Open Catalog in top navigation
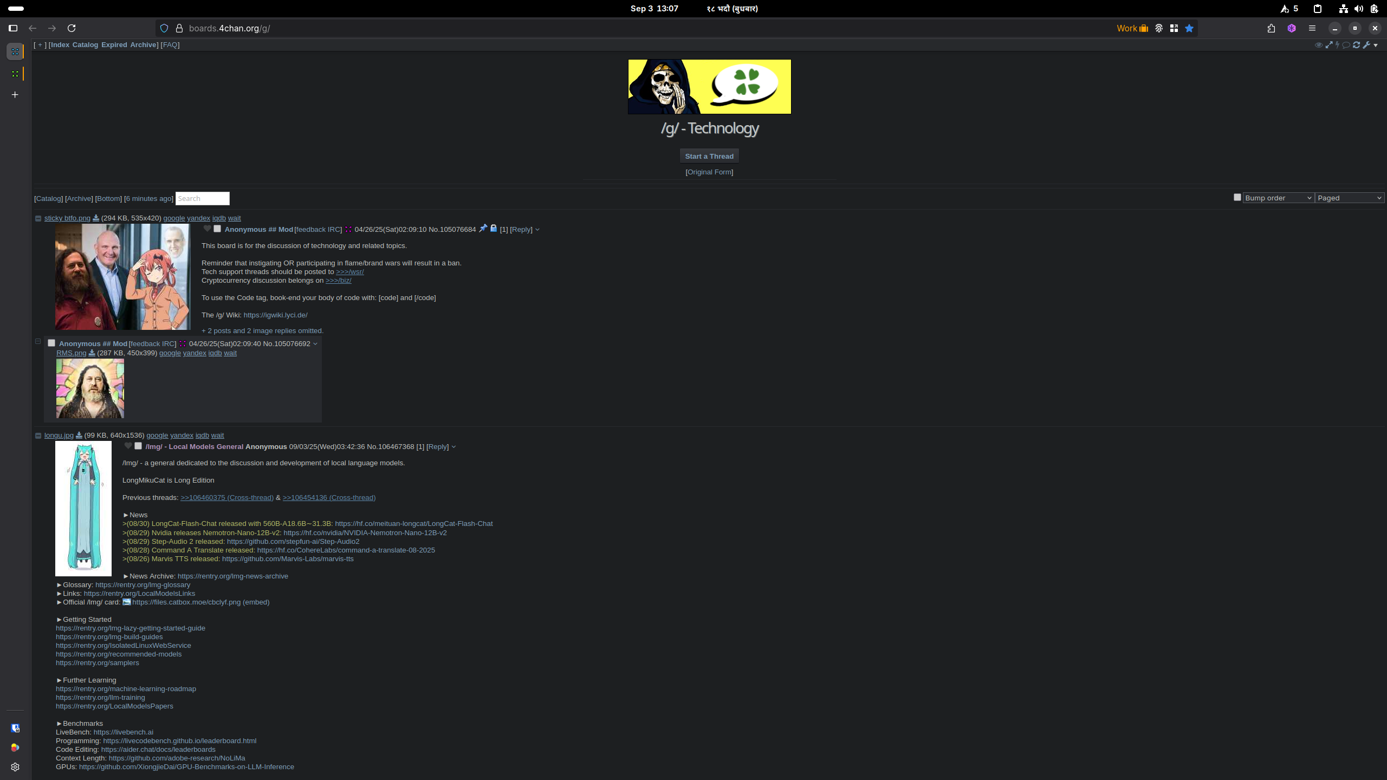The image size is (1387, 780). [85, 45]
